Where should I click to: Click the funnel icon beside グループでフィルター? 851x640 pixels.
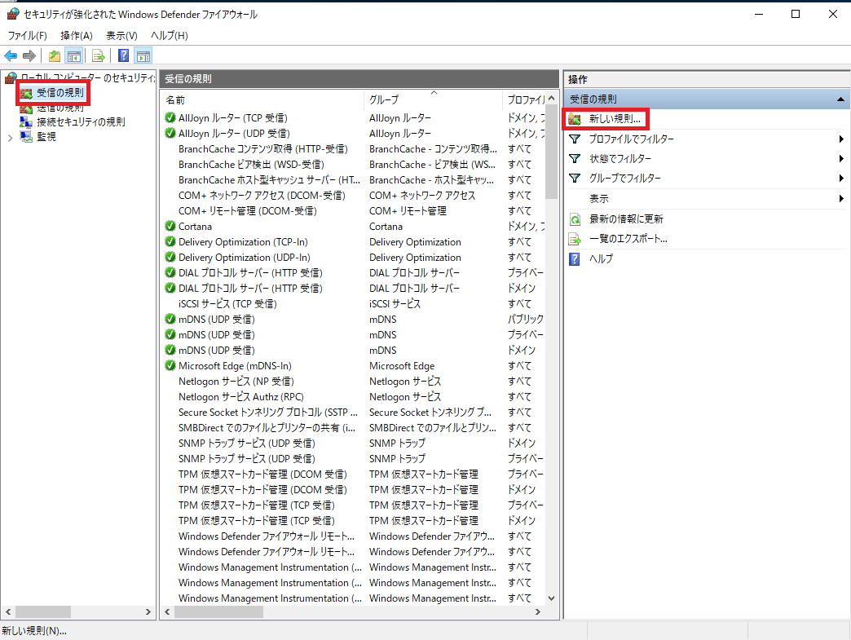point(575,178)
